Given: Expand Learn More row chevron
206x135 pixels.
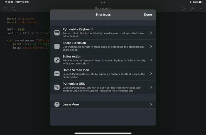Looking at the screenshot, I should coord(151,104).
